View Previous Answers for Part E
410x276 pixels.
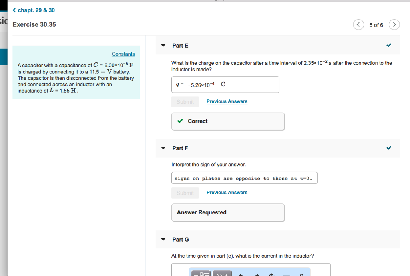click(x=227, y=101)
